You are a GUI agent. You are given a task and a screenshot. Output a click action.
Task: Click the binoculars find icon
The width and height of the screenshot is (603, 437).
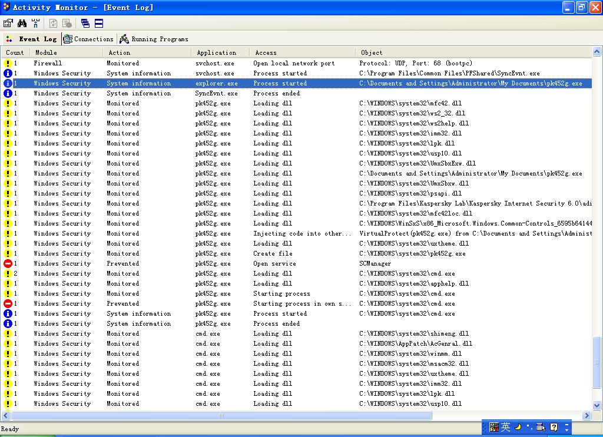22,24
